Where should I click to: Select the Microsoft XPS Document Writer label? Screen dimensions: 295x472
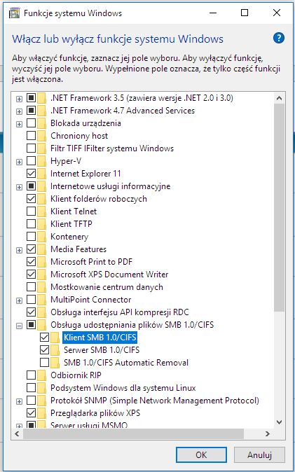[x=109, y=275]
